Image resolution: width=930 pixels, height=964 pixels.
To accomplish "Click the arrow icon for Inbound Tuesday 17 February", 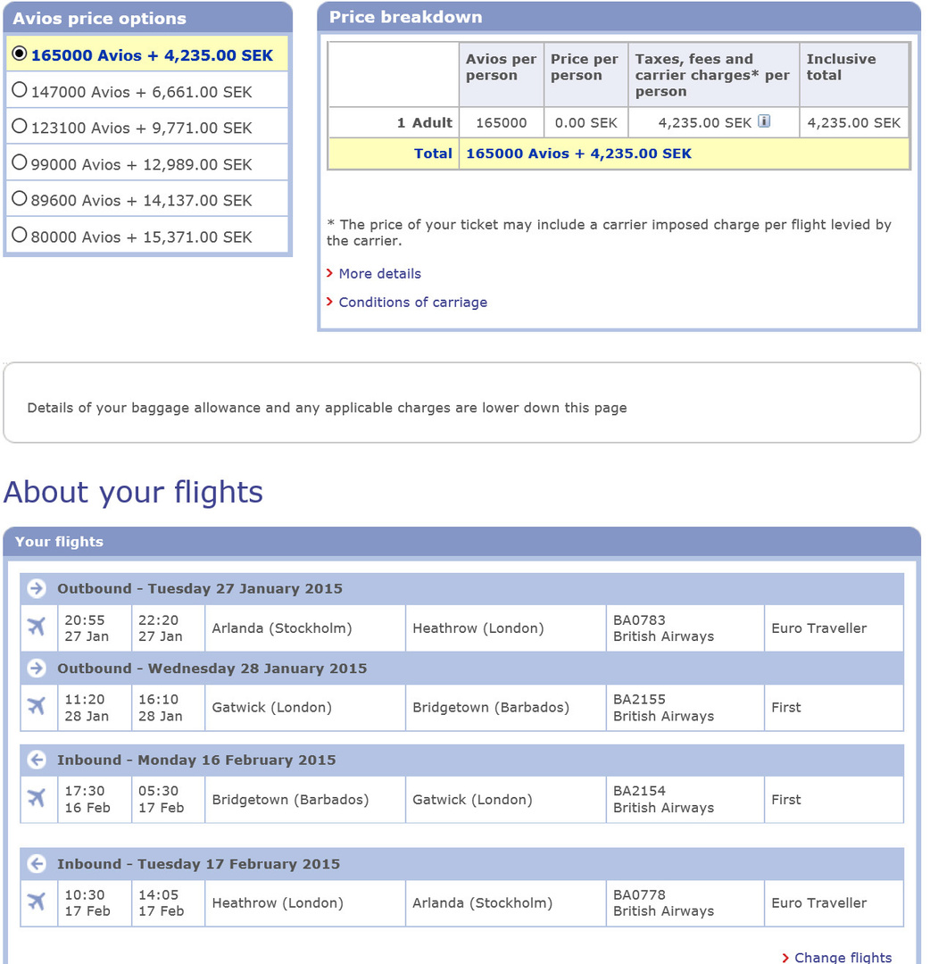I will [x=37, y=863].
